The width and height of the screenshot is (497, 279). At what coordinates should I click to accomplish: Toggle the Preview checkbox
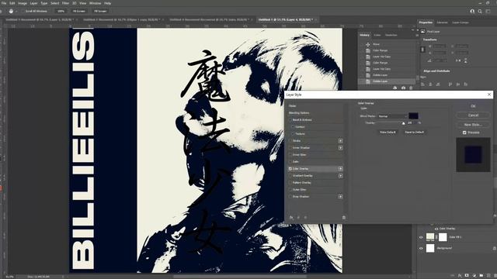(464, 133)
